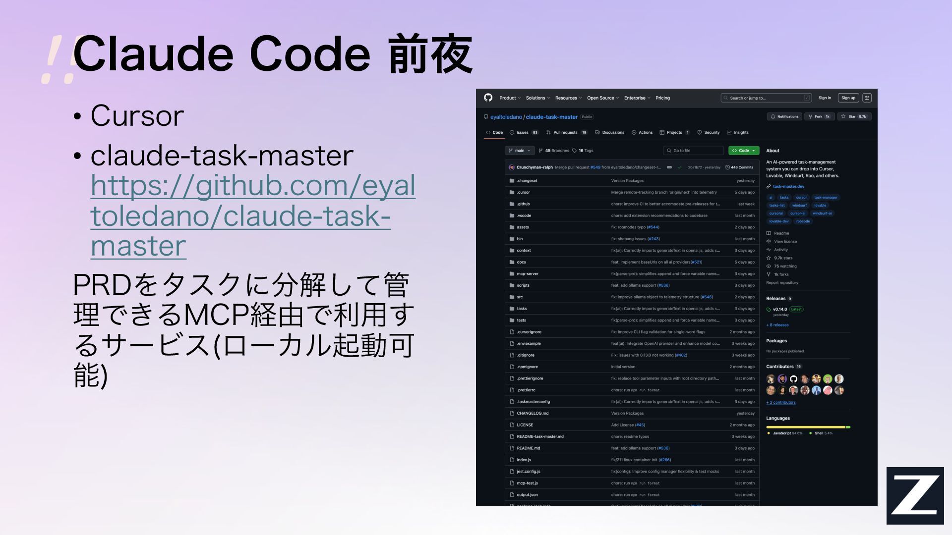Click the Notifications button

tap(784, 117)
